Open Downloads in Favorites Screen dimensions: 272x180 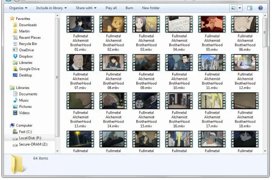point(28,25)
